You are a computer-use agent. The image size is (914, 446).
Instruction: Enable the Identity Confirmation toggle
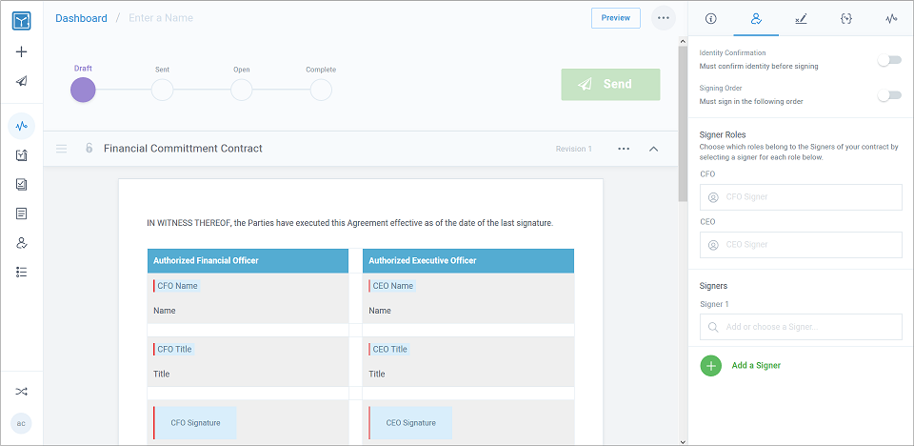(889, 60)
